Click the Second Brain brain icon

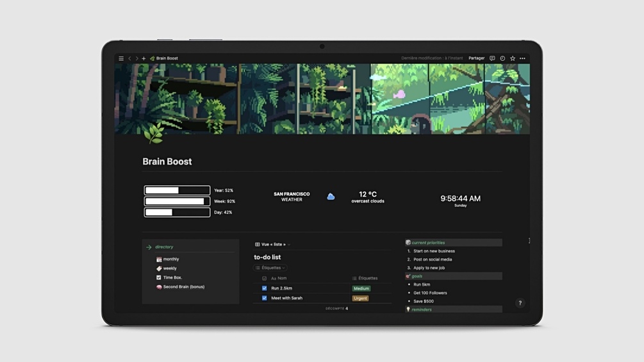pos(159,287)
